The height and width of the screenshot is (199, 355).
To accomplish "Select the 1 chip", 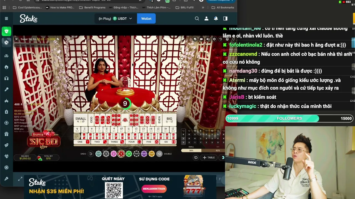I will (106, 154).
